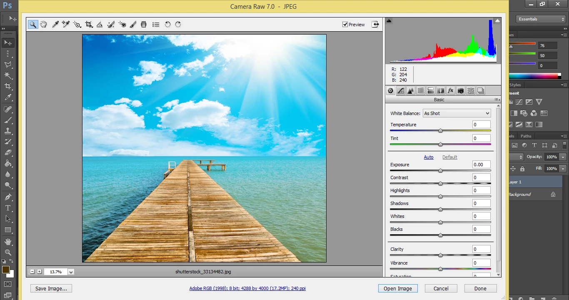Select the Red Eye Removal tool
569x300 pixels.
coord(122,25)
